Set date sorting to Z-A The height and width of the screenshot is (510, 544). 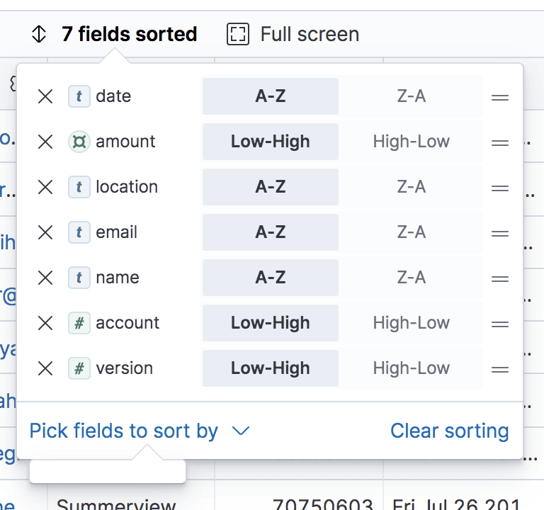point(411,96)
